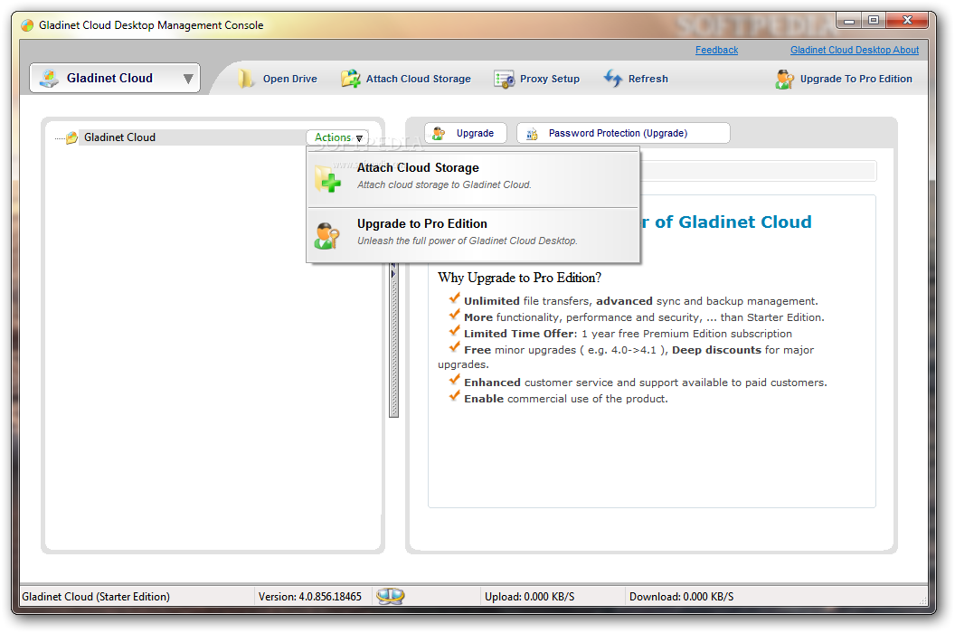This screenshot has width=955, height=633.
Task: Click the Password Protection tab icon
Action: pos(532,134)
